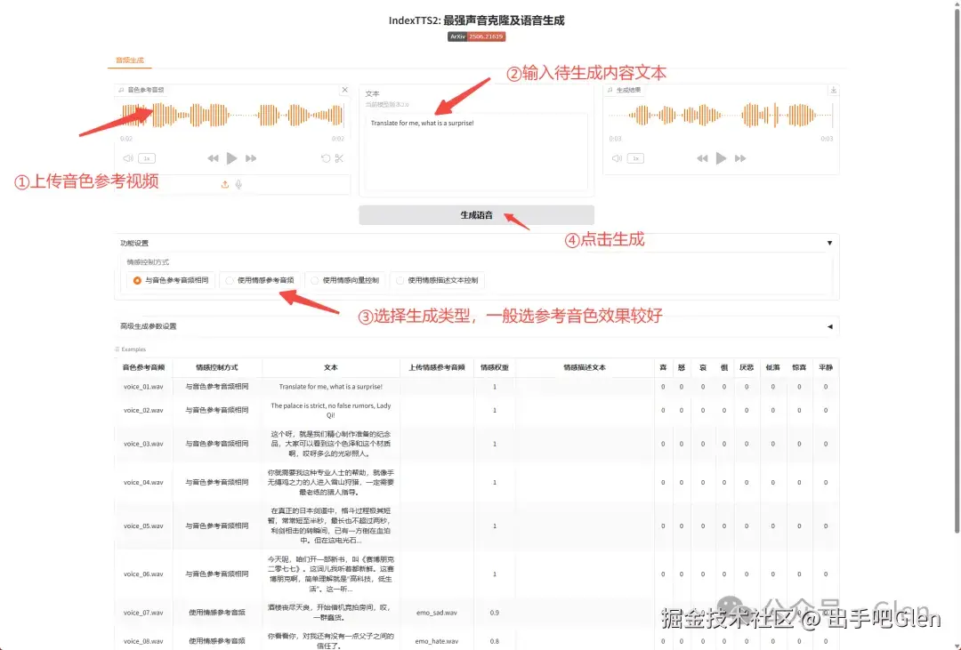Select 使用情感向量控制 radio option
The image size is (961, 650).
click(x=345, y=281)
